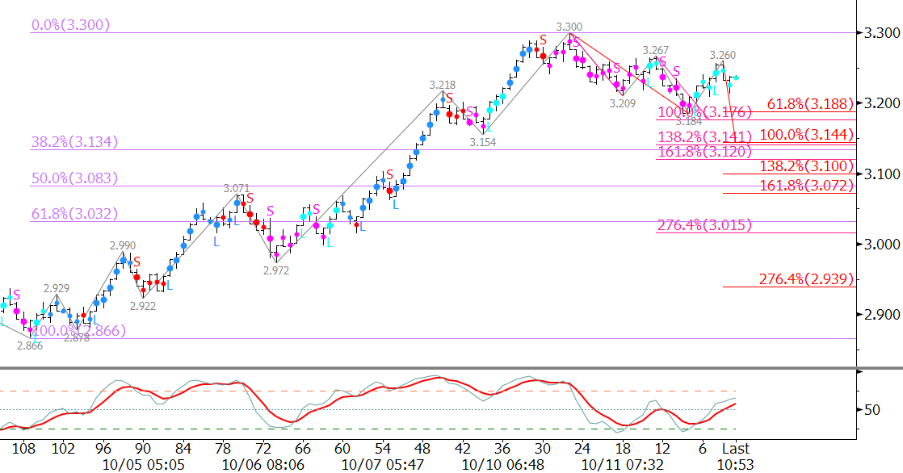
Task: Select the red 161.8%(3.072) extension label
Action: pos(807,186)
